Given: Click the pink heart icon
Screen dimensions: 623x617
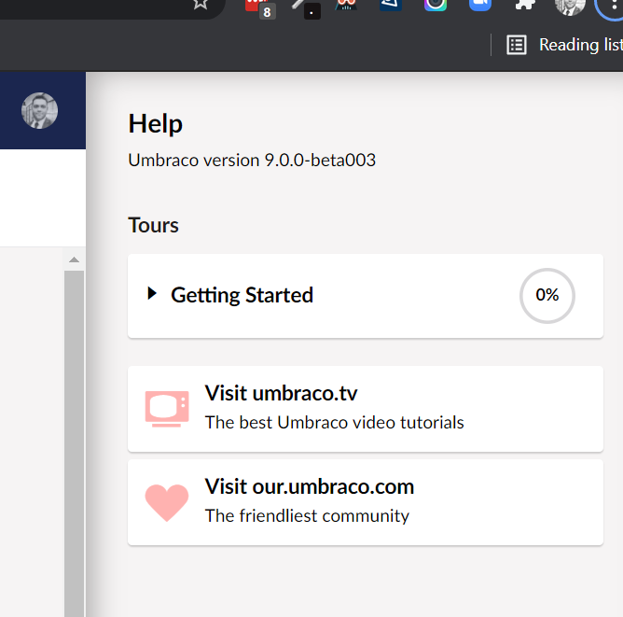Looking at the screenshot, I should (167, 502).
